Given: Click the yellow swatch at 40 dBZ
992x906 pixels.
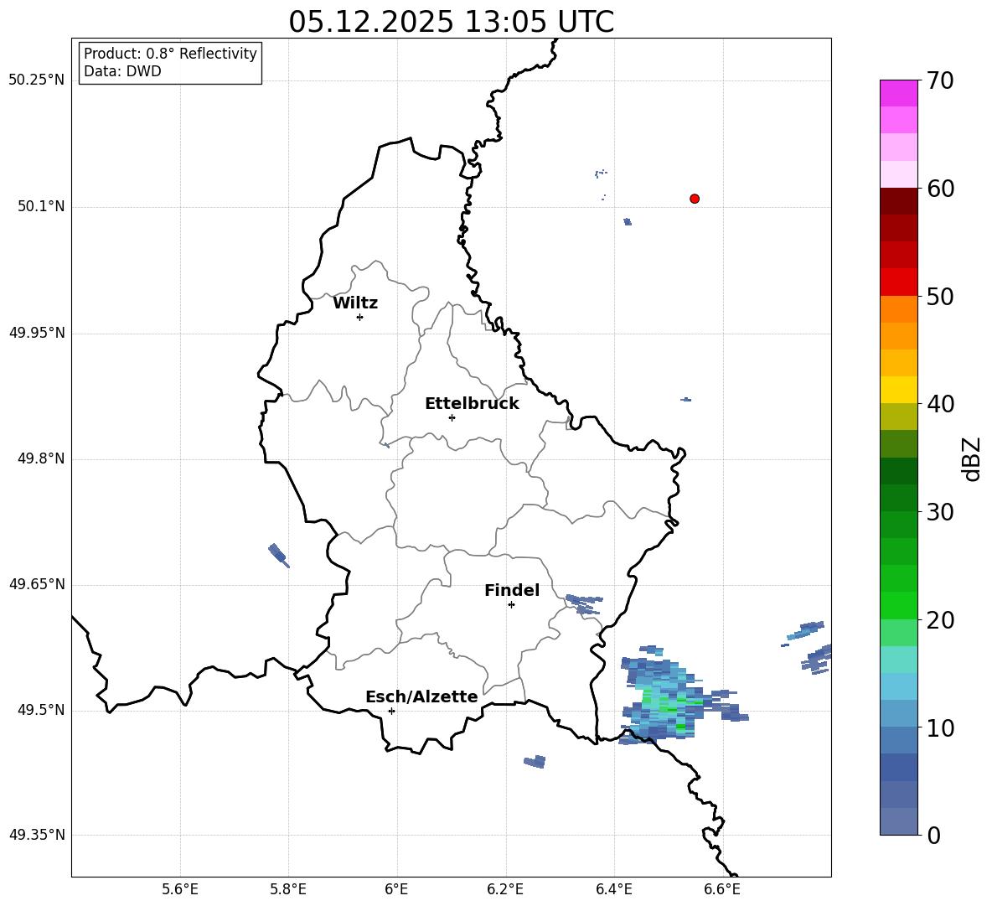Looking at the screenshot, I should 898,390.
